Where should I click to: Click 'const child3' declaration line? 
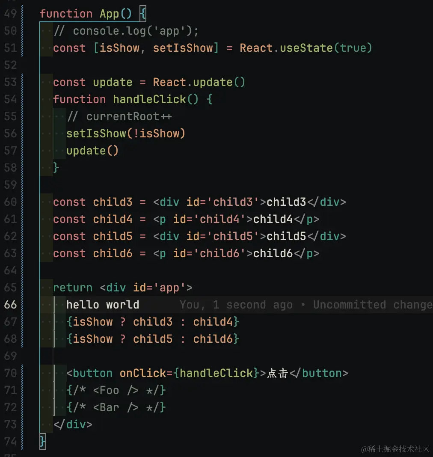pos(199,202)
